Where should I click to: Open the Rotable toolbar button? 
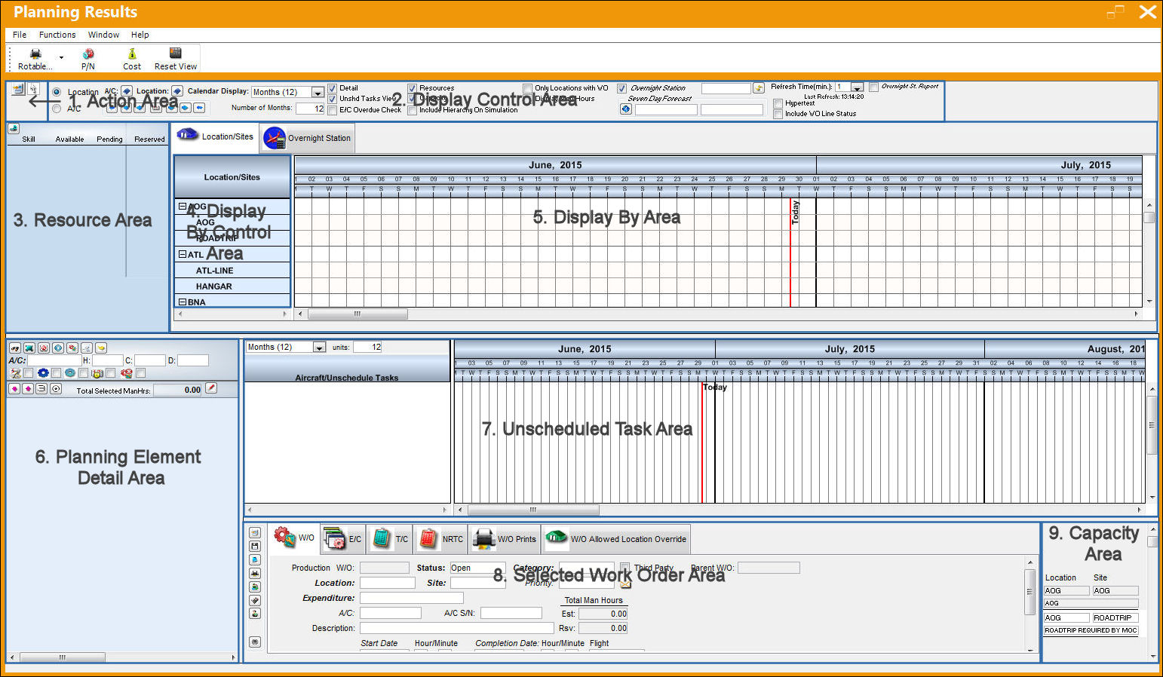pyautogui.click(x=35, y=59)
